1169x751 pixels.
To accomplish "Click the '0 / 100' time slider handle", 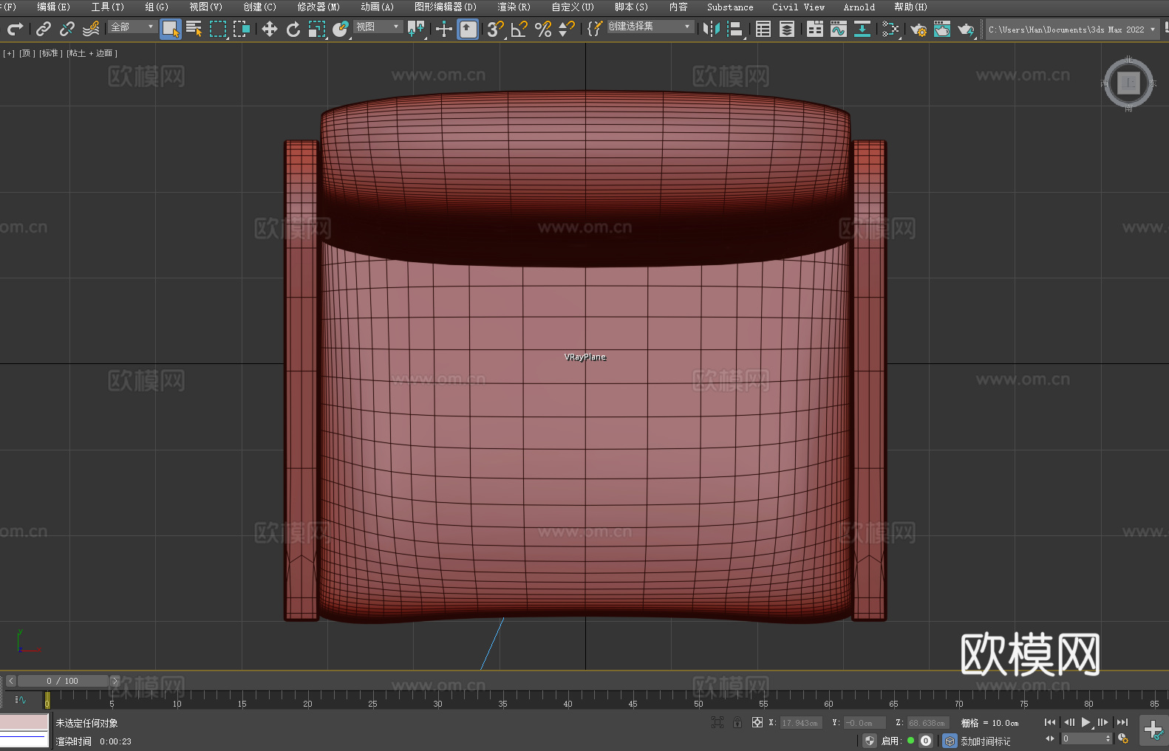I will pyautogui.click(x=63, y=681).
